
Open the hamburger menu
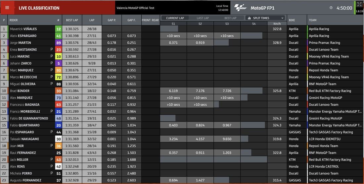7,8
